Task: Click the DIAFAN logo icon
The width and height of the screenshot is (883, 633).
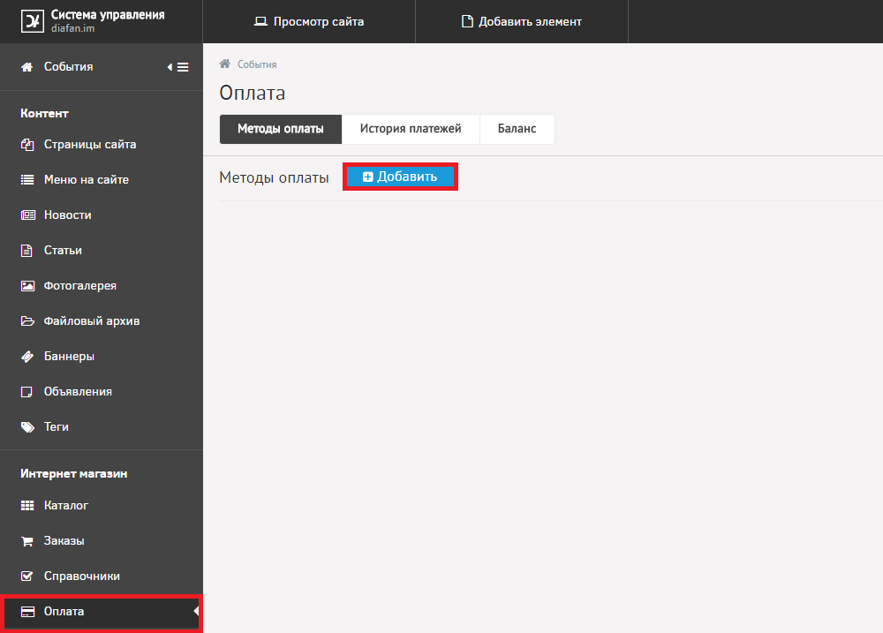Action: click(x=32, y=21)
